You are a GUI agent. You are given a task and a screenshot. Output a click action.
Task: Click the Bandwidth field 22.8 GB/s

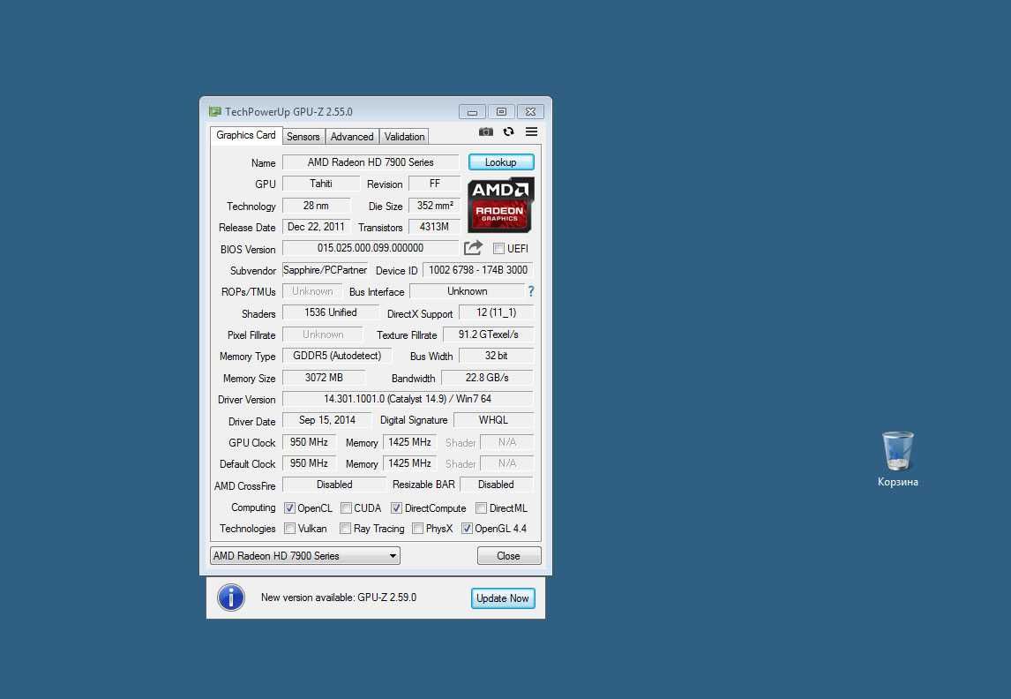[x=488, y=378]
